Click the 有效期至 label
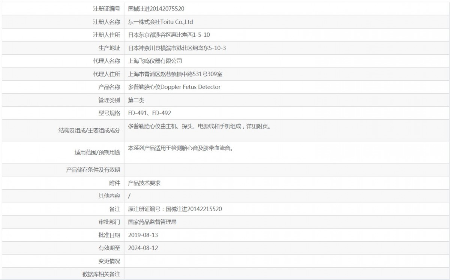The width and height of the screenshot is (450, 280). (x=109, y=248)
